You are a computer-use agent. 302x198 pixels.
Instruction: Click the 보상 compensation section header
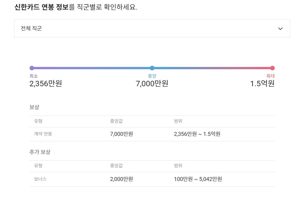pyautogui.click(x=34, y=107)
